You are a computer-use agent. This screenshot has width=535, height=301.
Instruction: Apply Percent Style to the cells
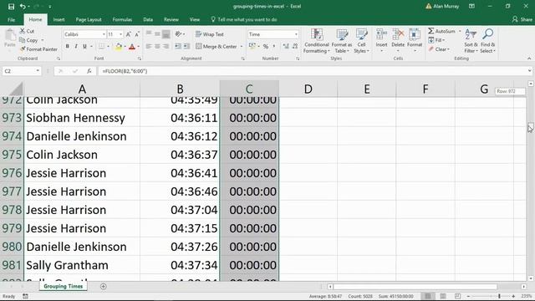(266, 47)
